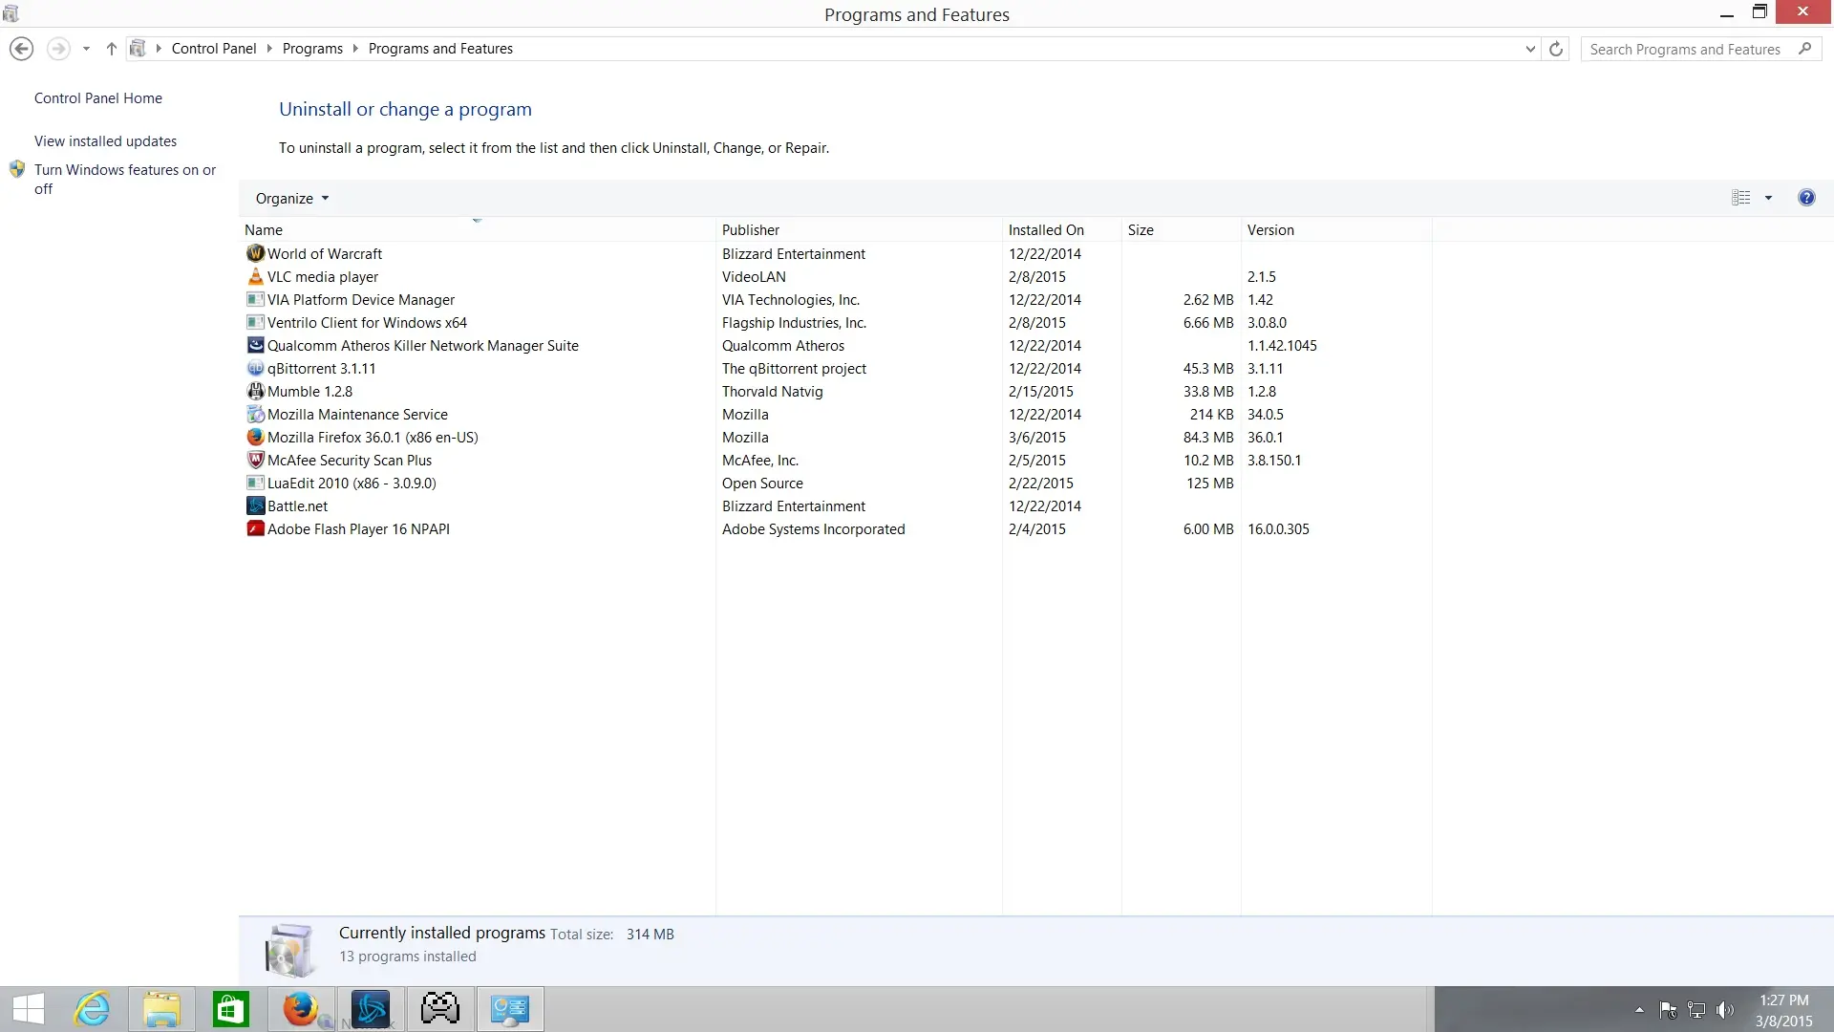Refresh the Programs and Features list

pos(1556,49)
